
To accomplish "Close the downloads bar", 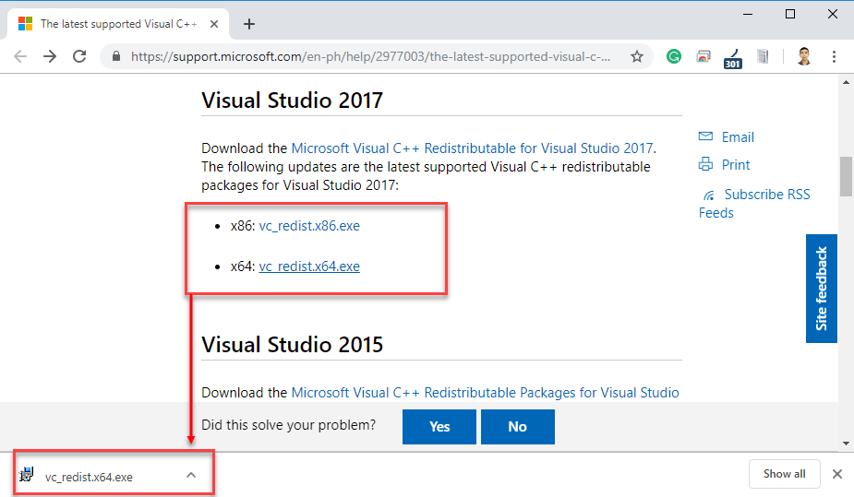I will pyautogui.click(x=837, y=474).
